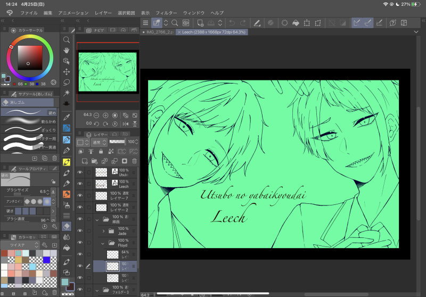Collapse the 線画 layer folder
Image resolution: width=426 pixels, height=297 pixels.
click(97, 220)
